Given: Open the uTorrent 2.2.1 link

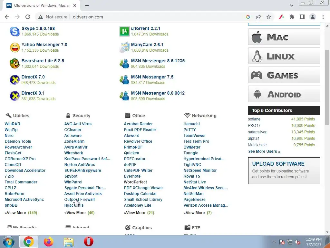Looking at the screenshot, I should 146,28.
